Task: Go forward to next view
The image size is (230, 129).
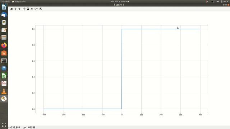Action: click(19, 9)
